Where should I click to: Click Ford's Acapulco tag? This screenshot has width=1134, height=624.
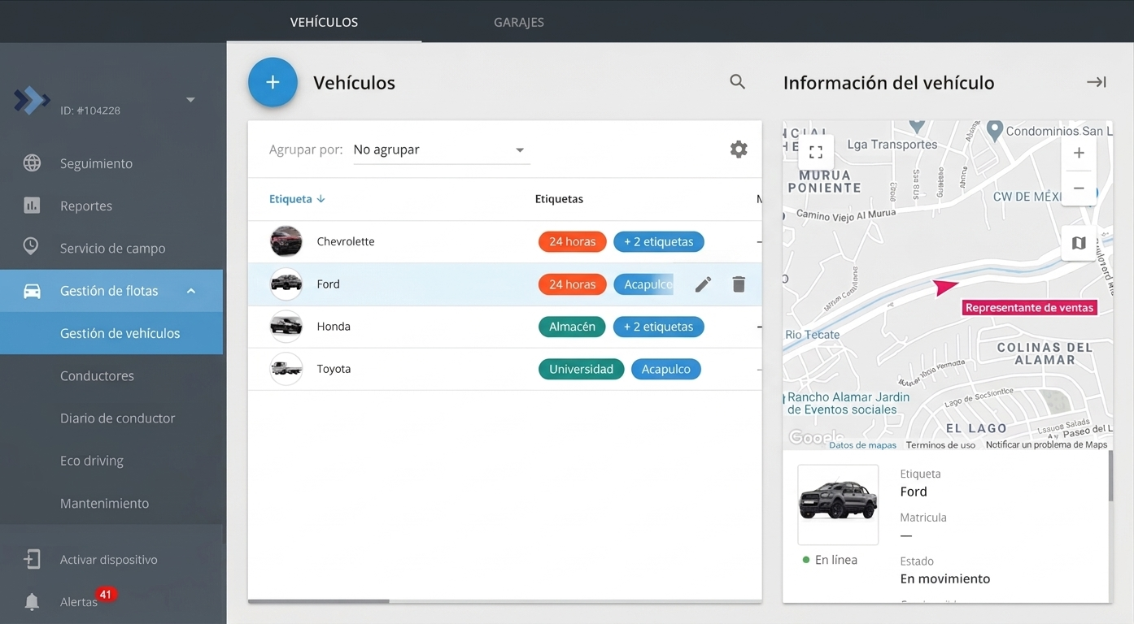tap(644, 284)
